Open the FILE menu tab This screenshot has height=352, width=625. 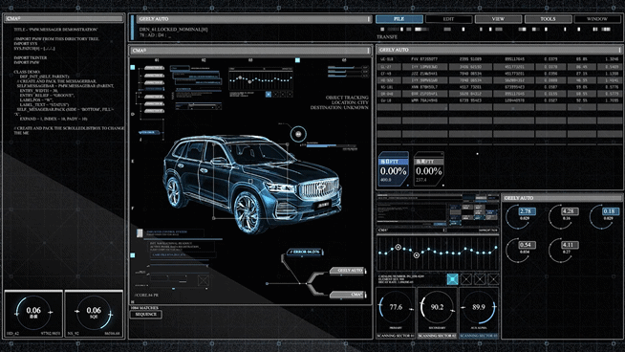399,19
